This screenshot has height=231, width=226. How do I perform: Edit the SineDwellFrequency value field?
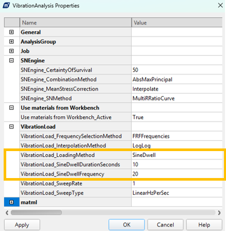pos(177,174)
